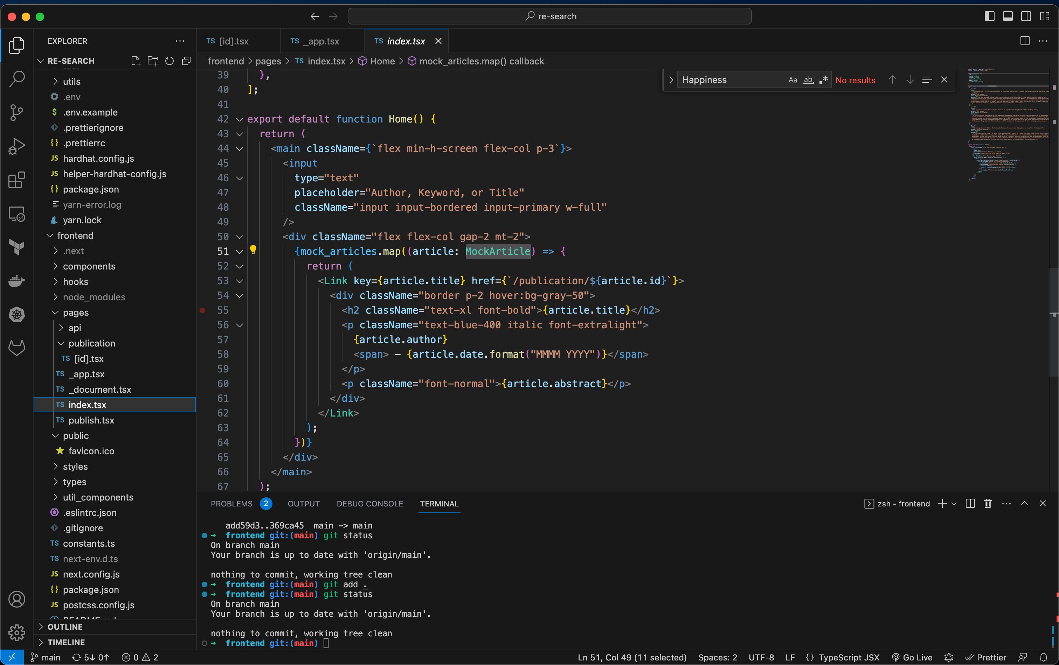The height and width of the screenshot is (665, 1059).
Task: Select the TERMINAL panel tab
Action: coord(439,504)
